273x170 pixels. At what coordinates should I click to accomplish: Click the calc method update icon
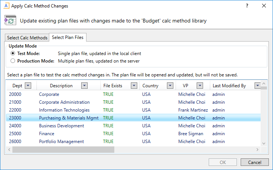click(10, 21)
